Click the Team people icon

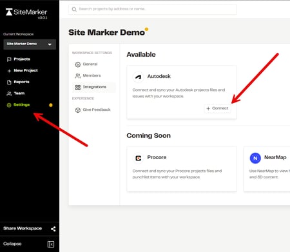[9, 93]
